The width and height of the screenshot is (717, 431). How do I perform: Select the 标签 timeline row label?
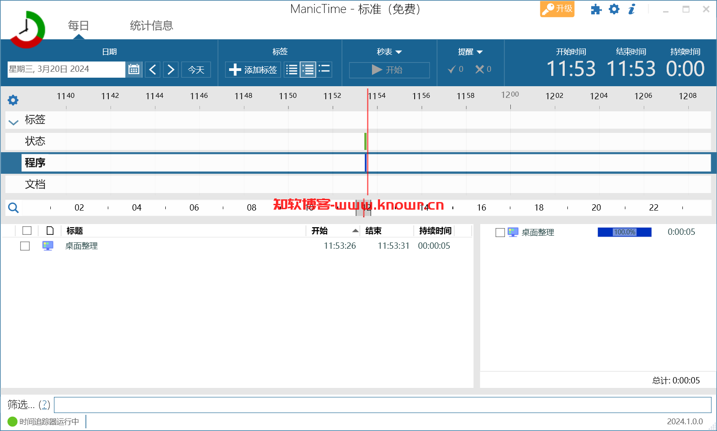tap(35, 120)
